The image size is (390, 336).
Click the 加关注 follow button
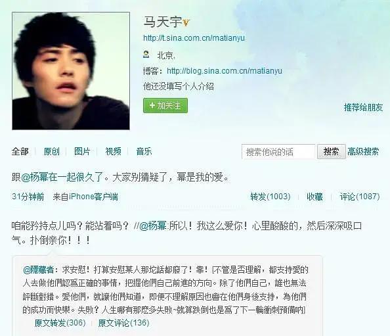[x=165, y=106]
